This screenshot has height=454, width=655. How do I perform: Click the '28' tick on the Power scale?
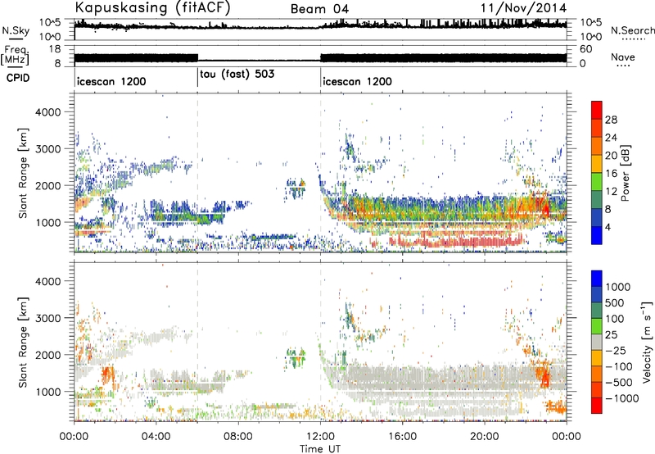(x=611, y=120)
